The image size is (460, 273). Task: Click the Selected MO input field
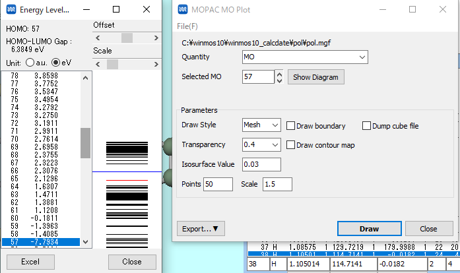pyautogui.click(x=258, y=77)
